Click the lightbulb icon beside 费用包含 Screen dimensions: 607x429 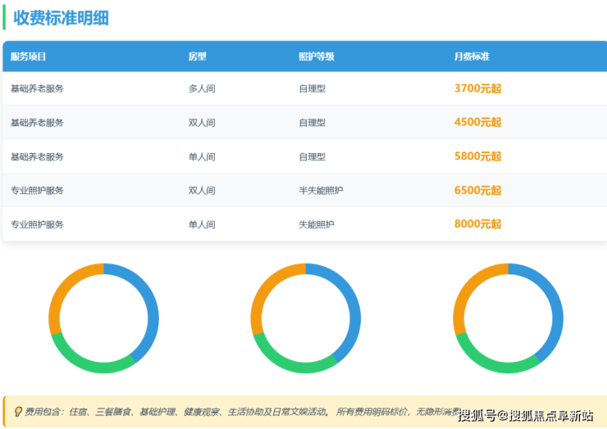point(18,412)
